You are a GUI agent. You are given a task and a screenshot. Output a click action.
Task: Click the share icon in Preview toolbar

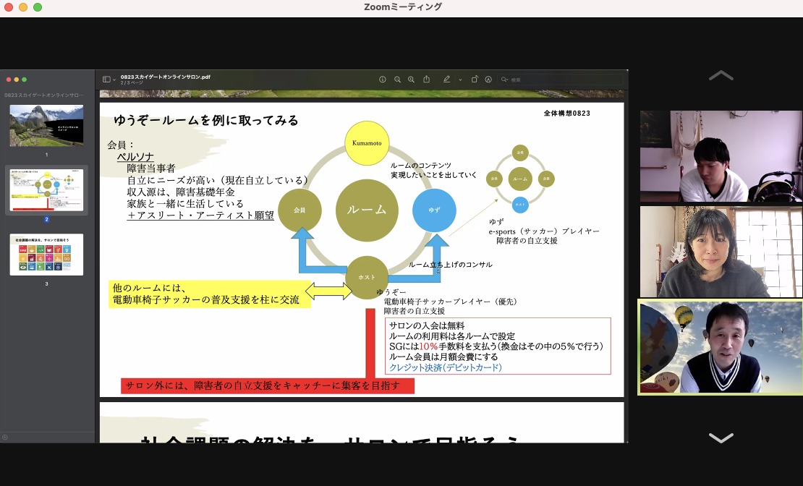coord(426,80)
